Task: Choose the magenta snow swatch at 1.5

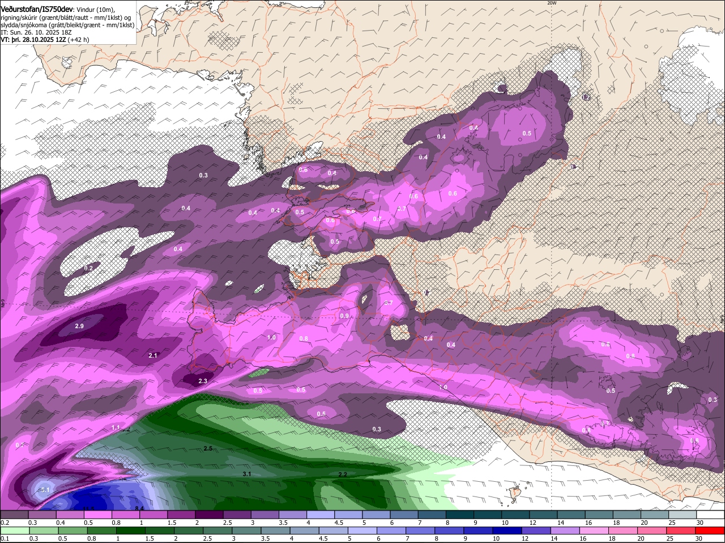Action: coord(182,515)
